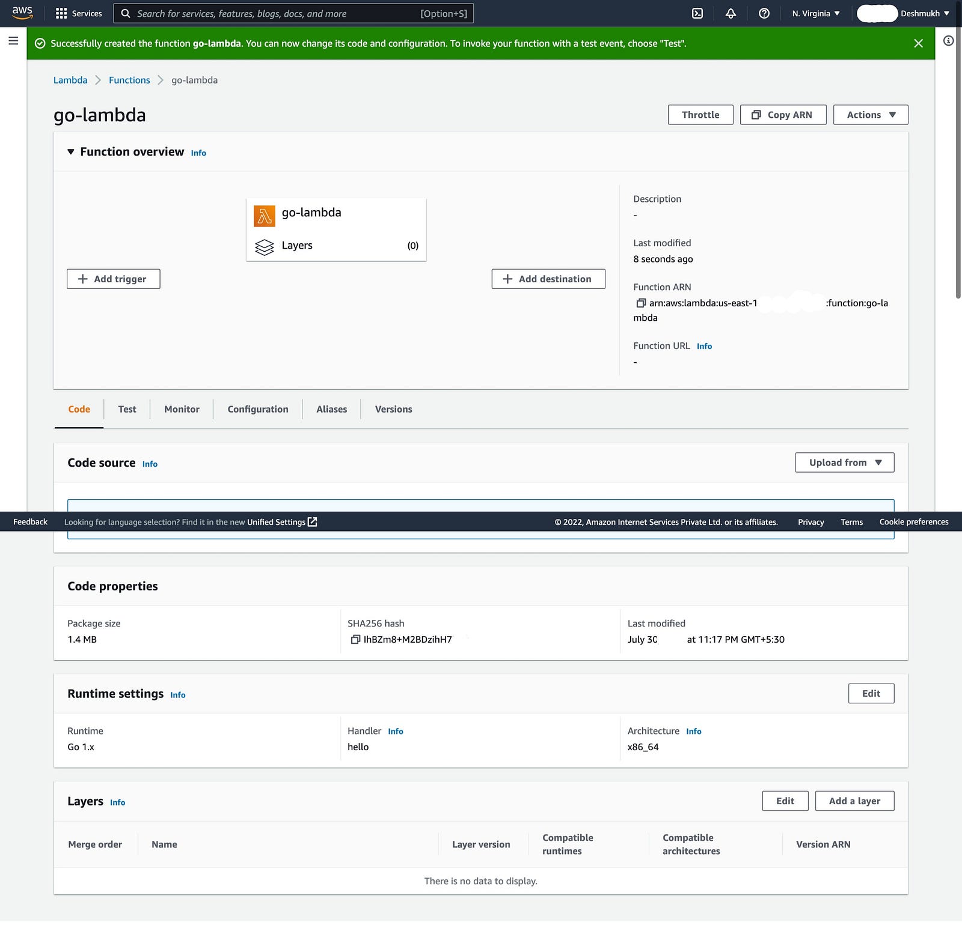962x940 pixels.
Task: Open the Configuration tab
Action: pos(258,409)
